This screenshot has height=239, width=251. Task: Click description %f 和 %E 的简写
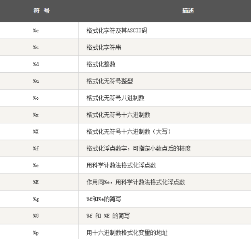coord(108,216)
